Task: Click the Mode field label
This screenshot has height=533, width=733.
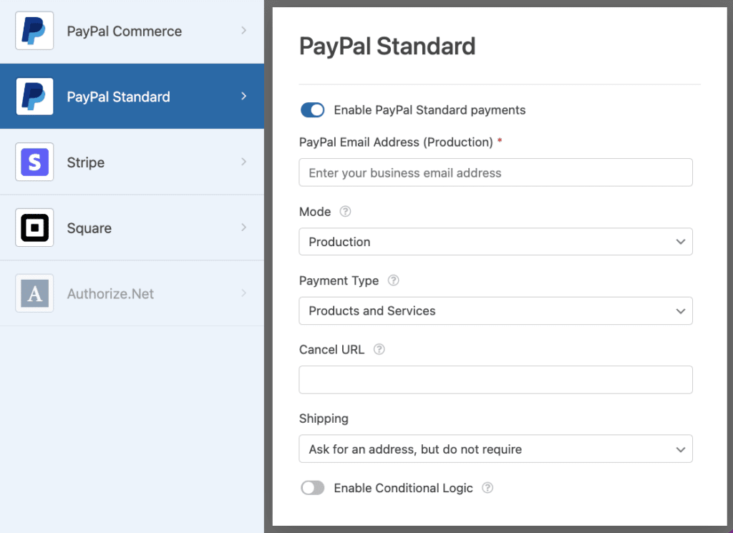Action: pos(315,212)
